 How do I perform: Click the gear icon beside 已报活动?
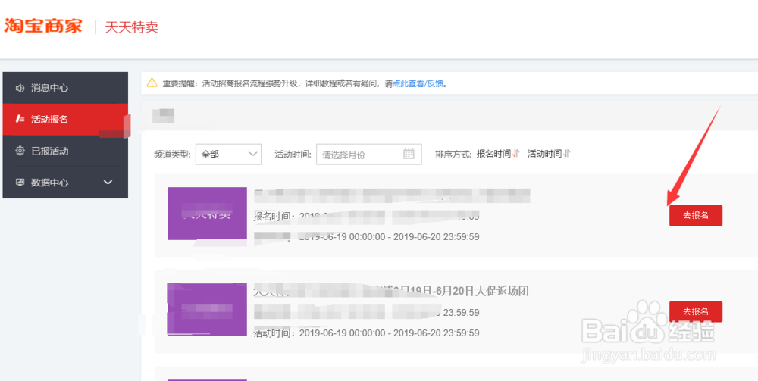point(20,151)
